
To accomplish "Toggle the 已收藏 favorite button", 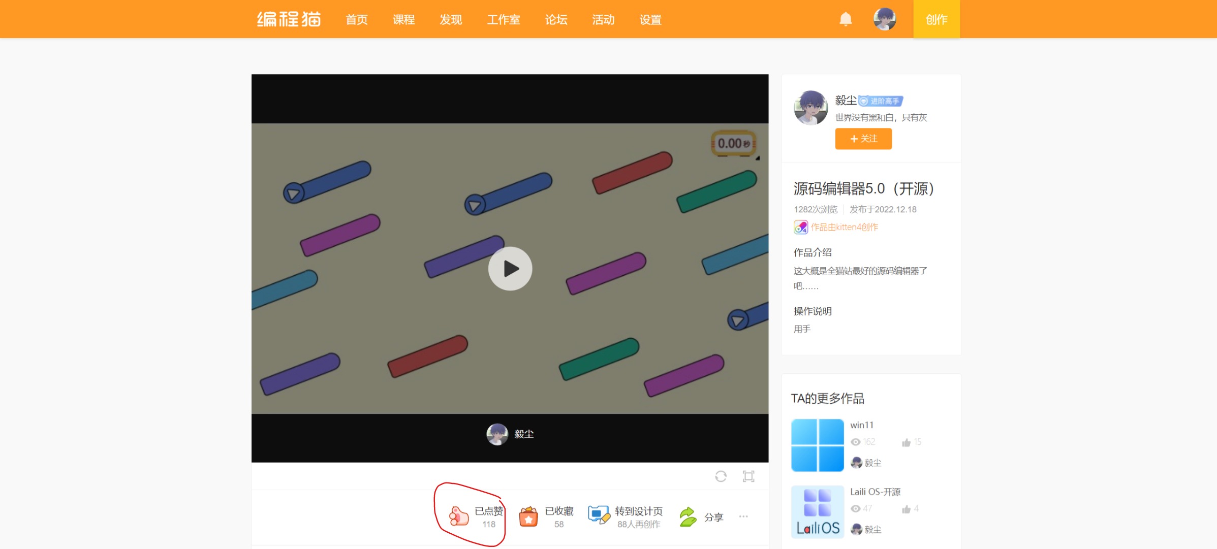I will point(546,516).
